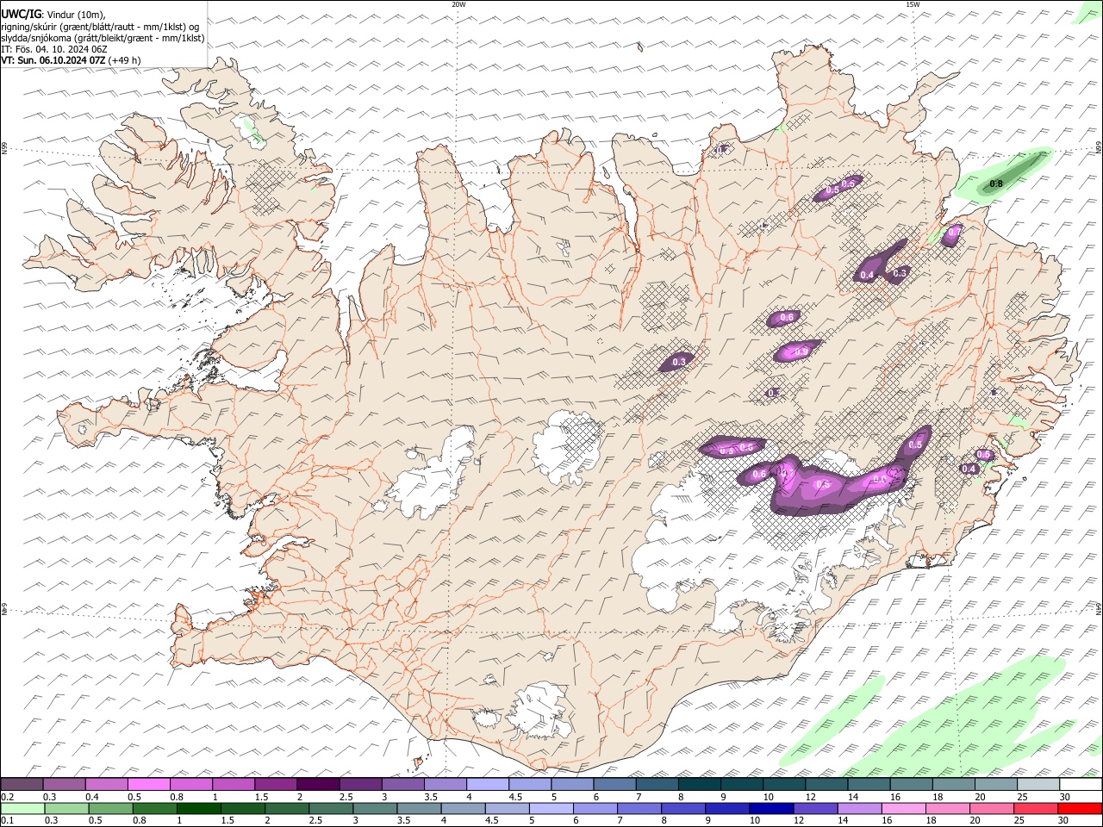1103x827 pixels.
Task: Click the 0.4 label beside the 0.3 in the northeast
Action: pos(867,276)
